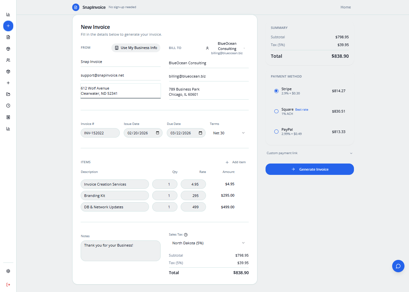Click the clock history icon in sidebar

pos(8,105)
